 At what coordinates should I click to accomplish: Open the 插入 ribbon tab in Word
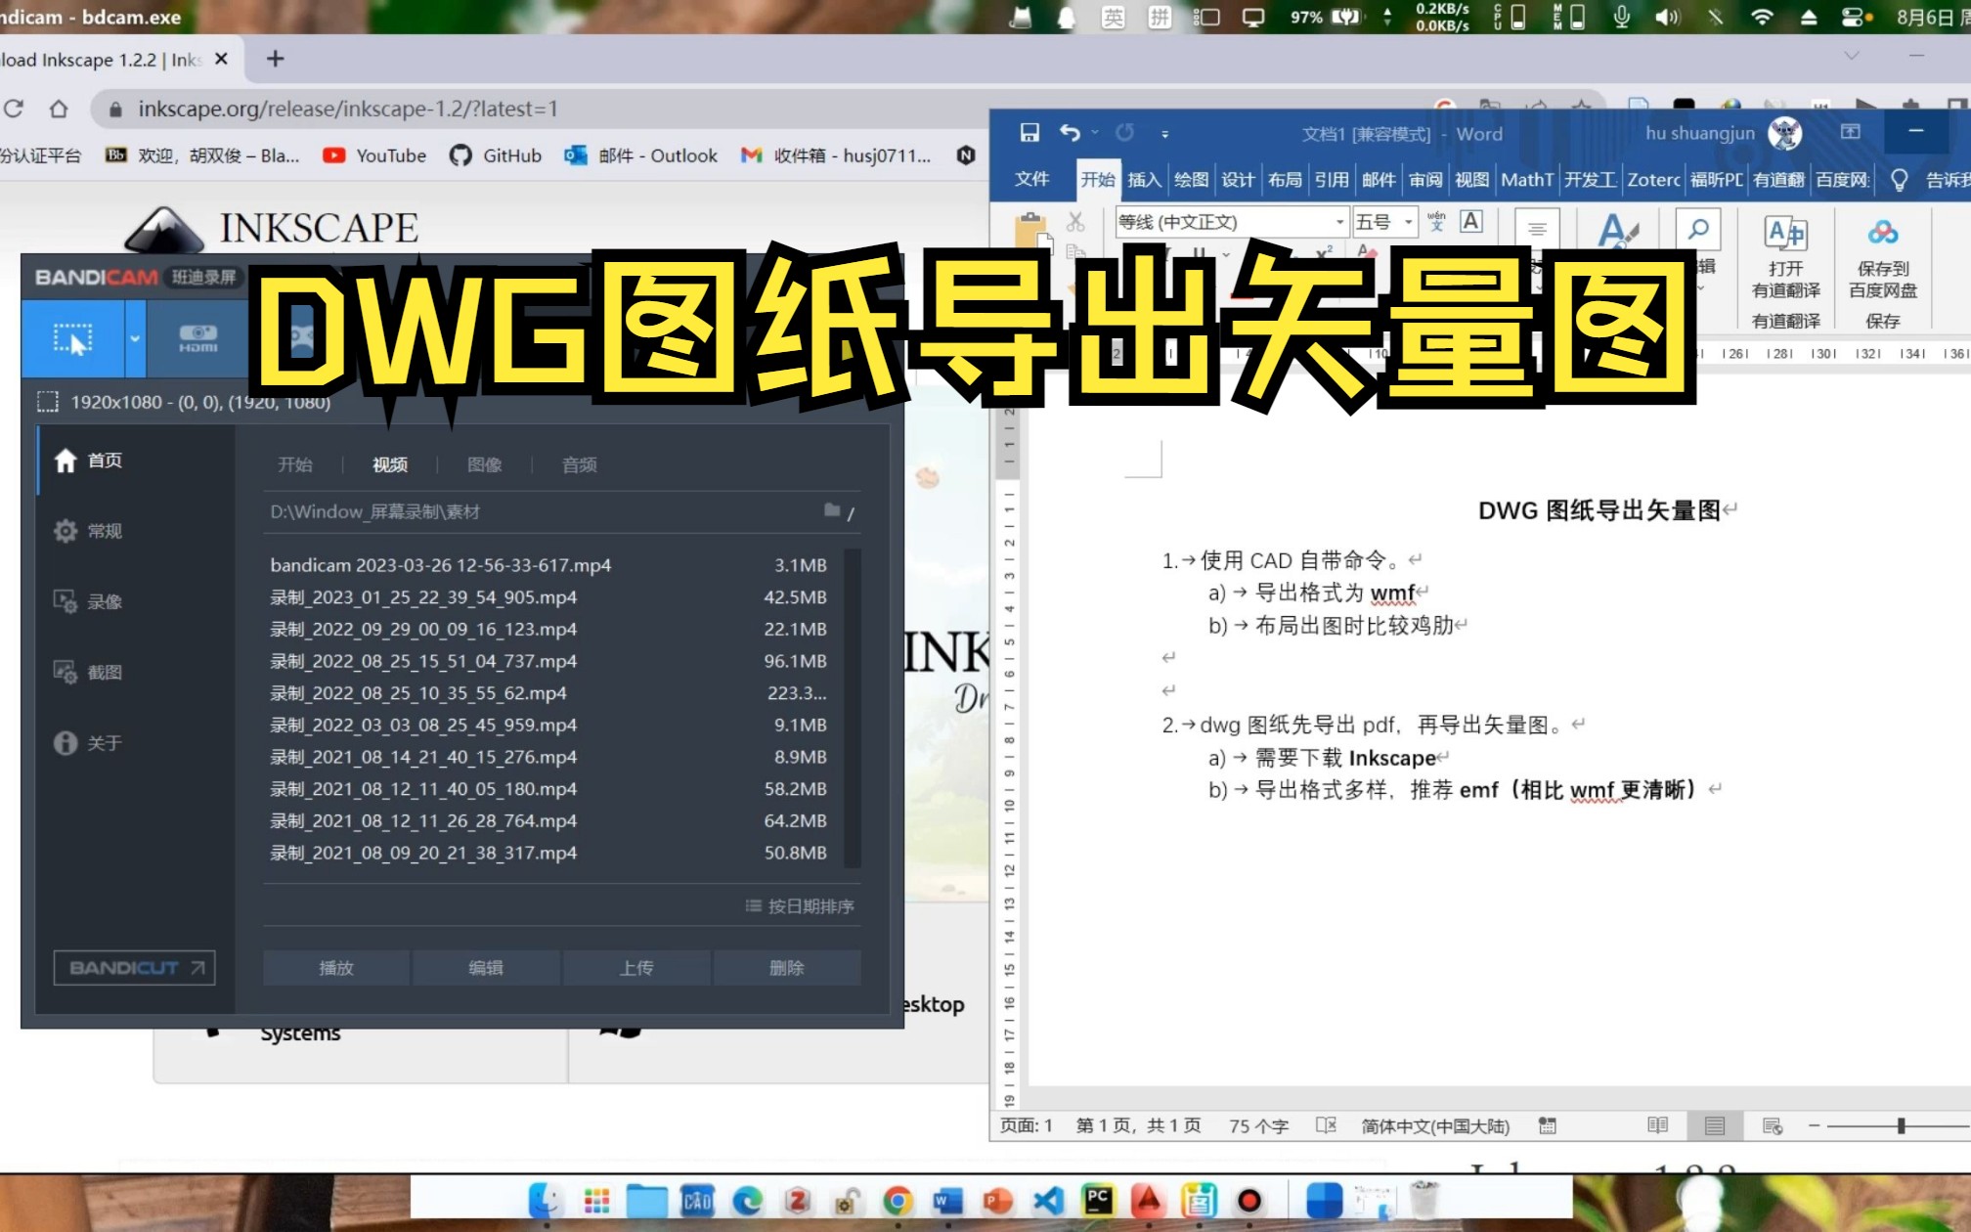(x=1144, y=179)
